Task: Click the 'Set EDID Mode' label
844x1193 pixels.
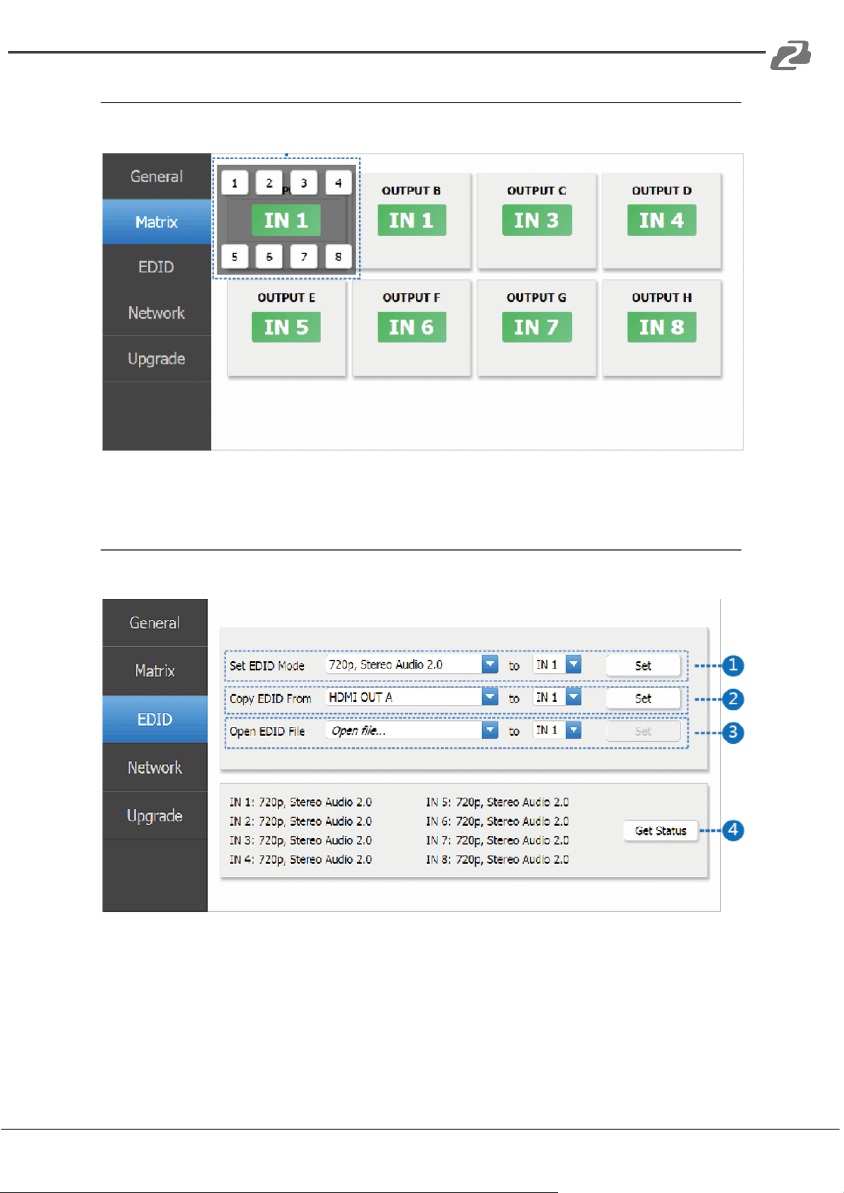Action: [267, 666]
